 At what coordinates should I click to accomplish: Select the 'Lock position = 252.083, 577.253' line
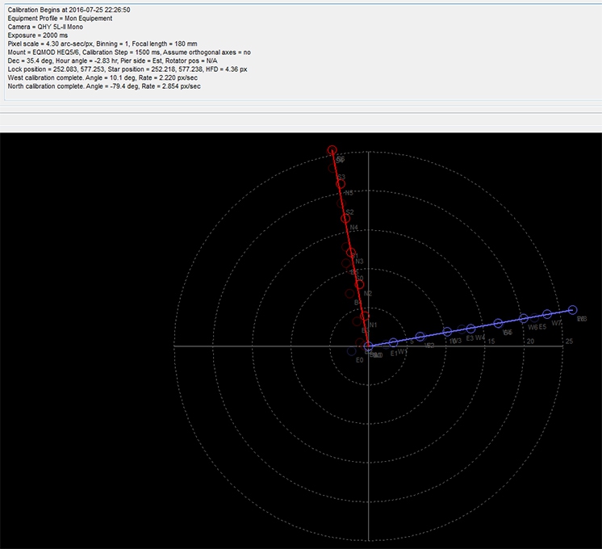point(128,69)
